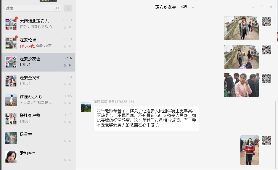Toggle mute bell on 蓬安乡友会 chat

tap(65, 65)
